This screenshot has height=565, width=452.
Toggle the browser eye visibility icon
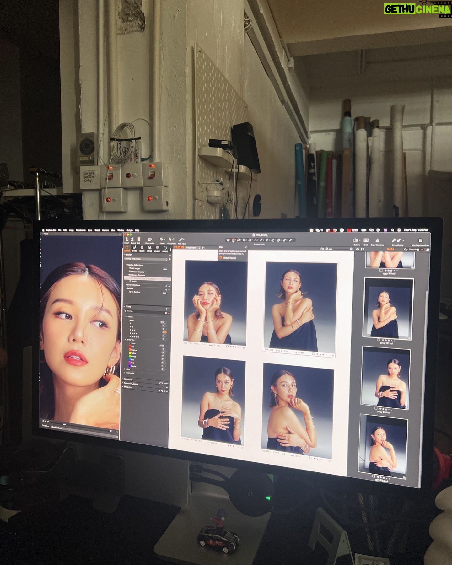[357, 249]
